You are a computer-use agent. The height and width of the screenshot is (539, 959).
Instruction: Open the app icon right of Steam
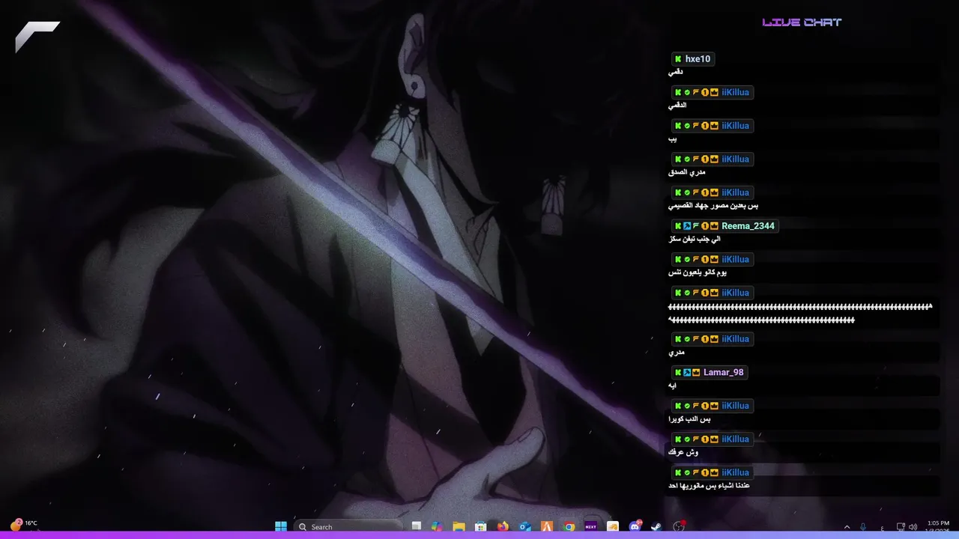[x=679, y=526]
